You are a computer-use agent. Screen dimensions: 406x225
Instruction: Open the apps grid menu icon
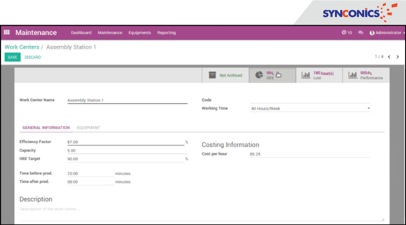pyautogui.click(x=7, y=33)
